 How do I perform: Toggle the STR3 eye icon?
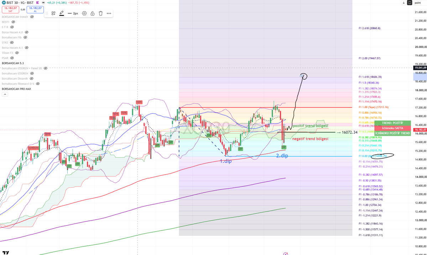(x=12, y=43)
